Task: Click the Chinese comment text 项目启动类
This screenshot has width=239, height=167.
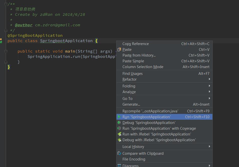Action: point(25,9)
